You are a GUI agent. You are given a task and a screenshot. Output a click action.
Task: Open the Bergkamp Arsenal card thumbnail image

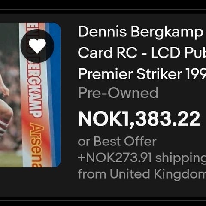[x=30, y=95]
